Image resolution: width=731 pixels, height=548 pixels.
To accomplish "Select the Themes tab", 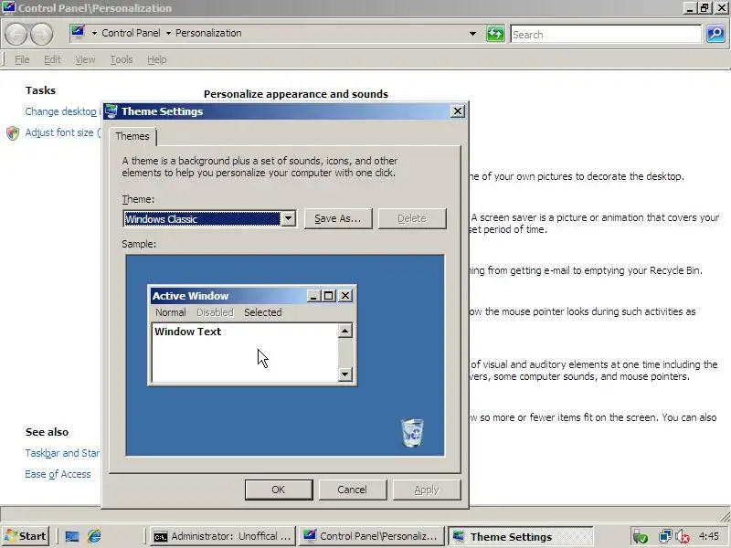I will click(x=132, y=136).
